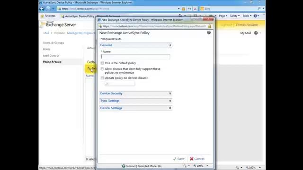Viewport: 303px width, 170px height.
Task: Click the update hours input box
Action: click(120, 84)
